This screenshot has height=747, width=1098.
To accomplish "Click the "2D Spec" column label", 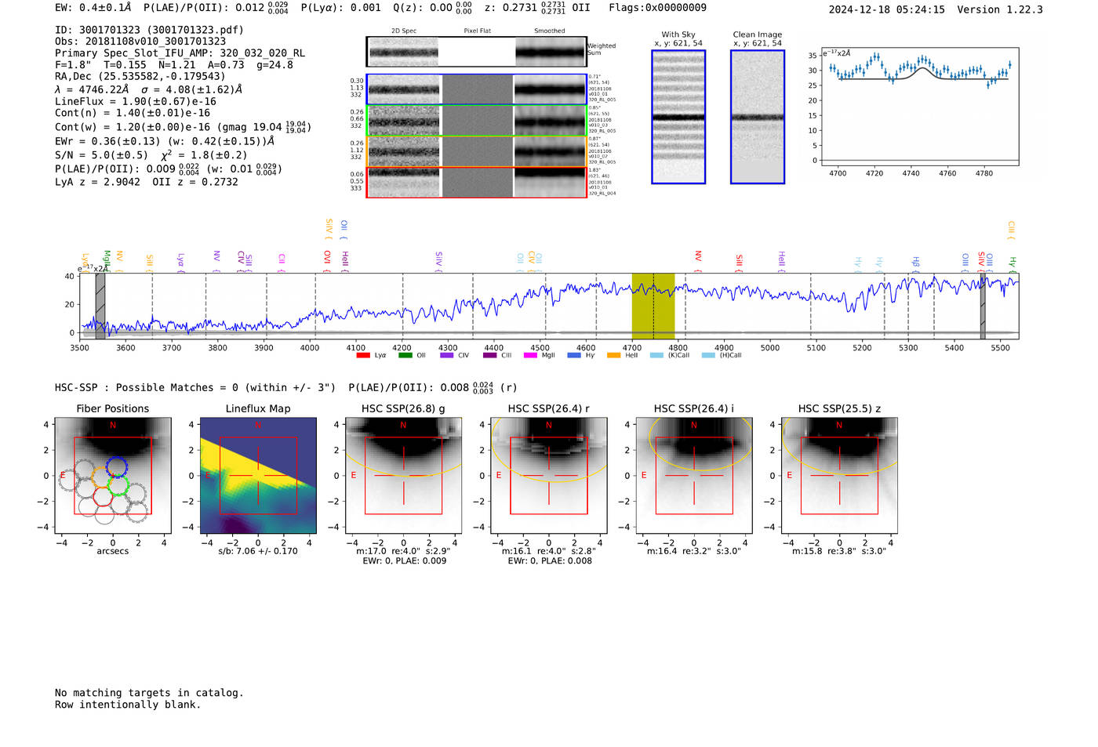I will [404, 31].
